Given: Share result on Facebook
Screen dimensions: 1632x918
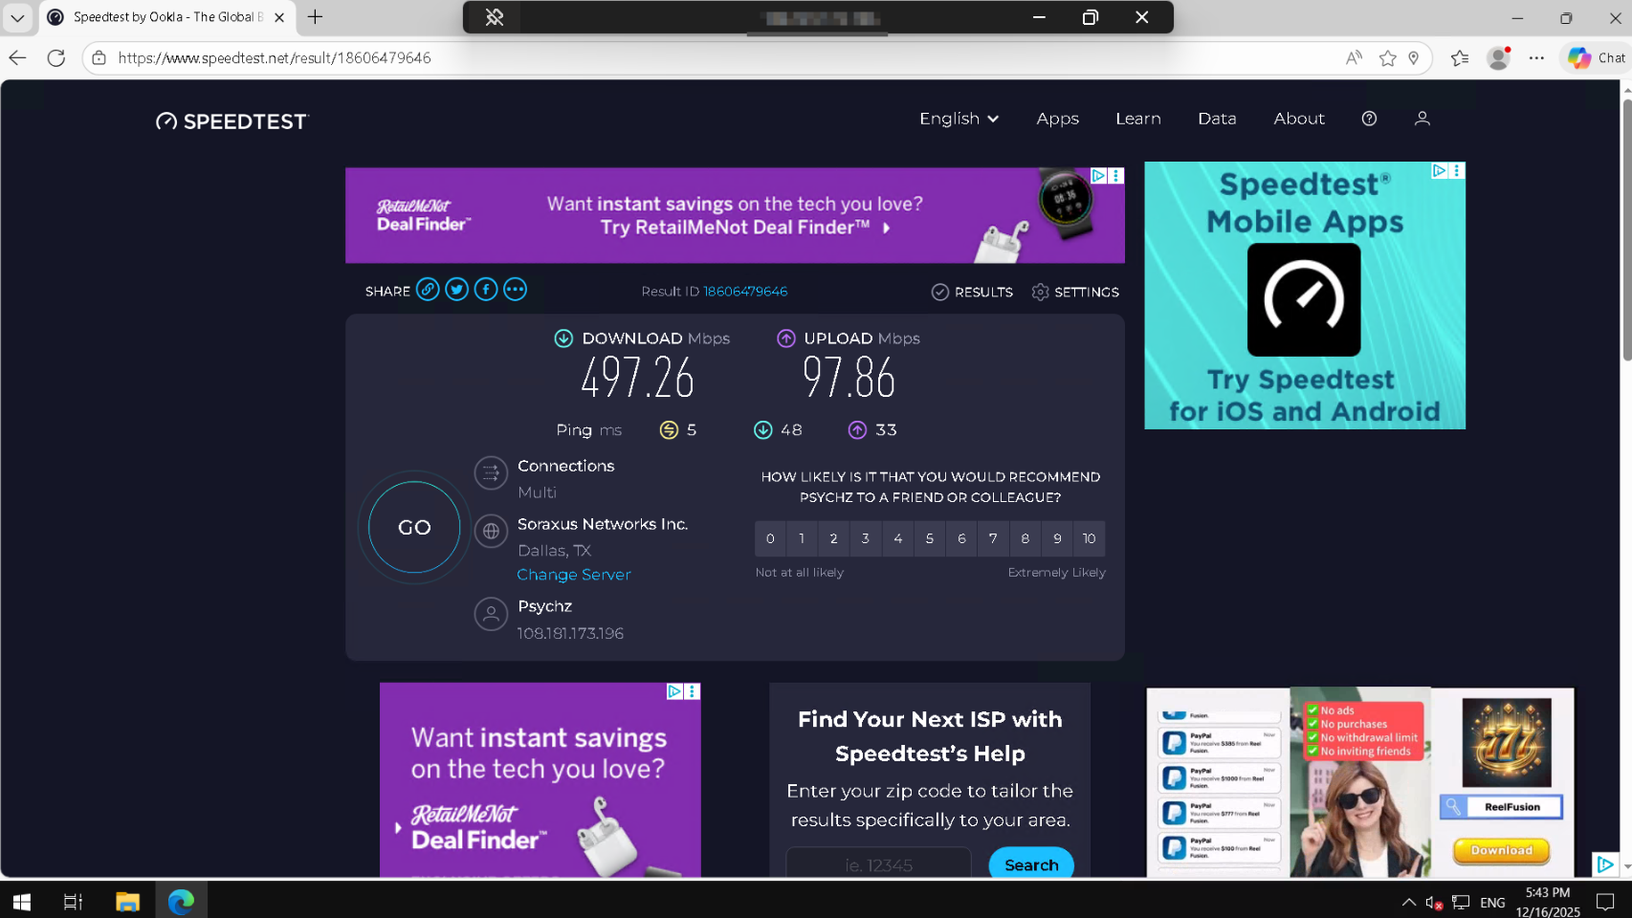Looking at the screenshot, I should (486, 290).
